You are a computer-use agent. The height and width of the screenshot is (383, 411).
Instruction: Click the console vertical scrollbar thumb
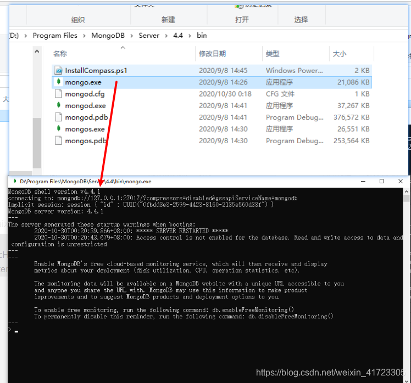[406, 198]
